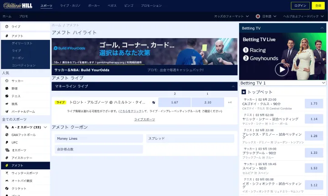Click サッカー&NBA: Build YourOdds strip

point(82,70)
